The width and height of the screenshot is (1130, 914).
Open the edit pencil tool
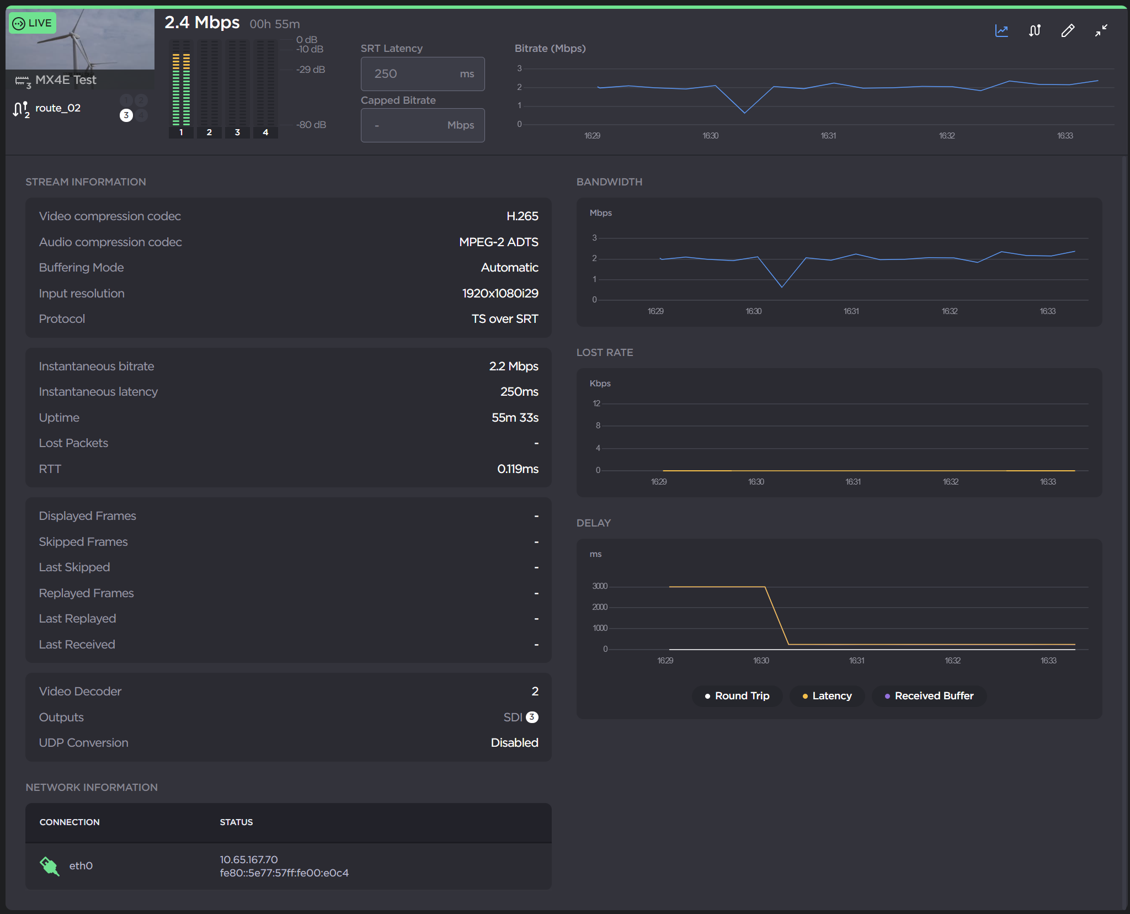[x=1068, y=30]
